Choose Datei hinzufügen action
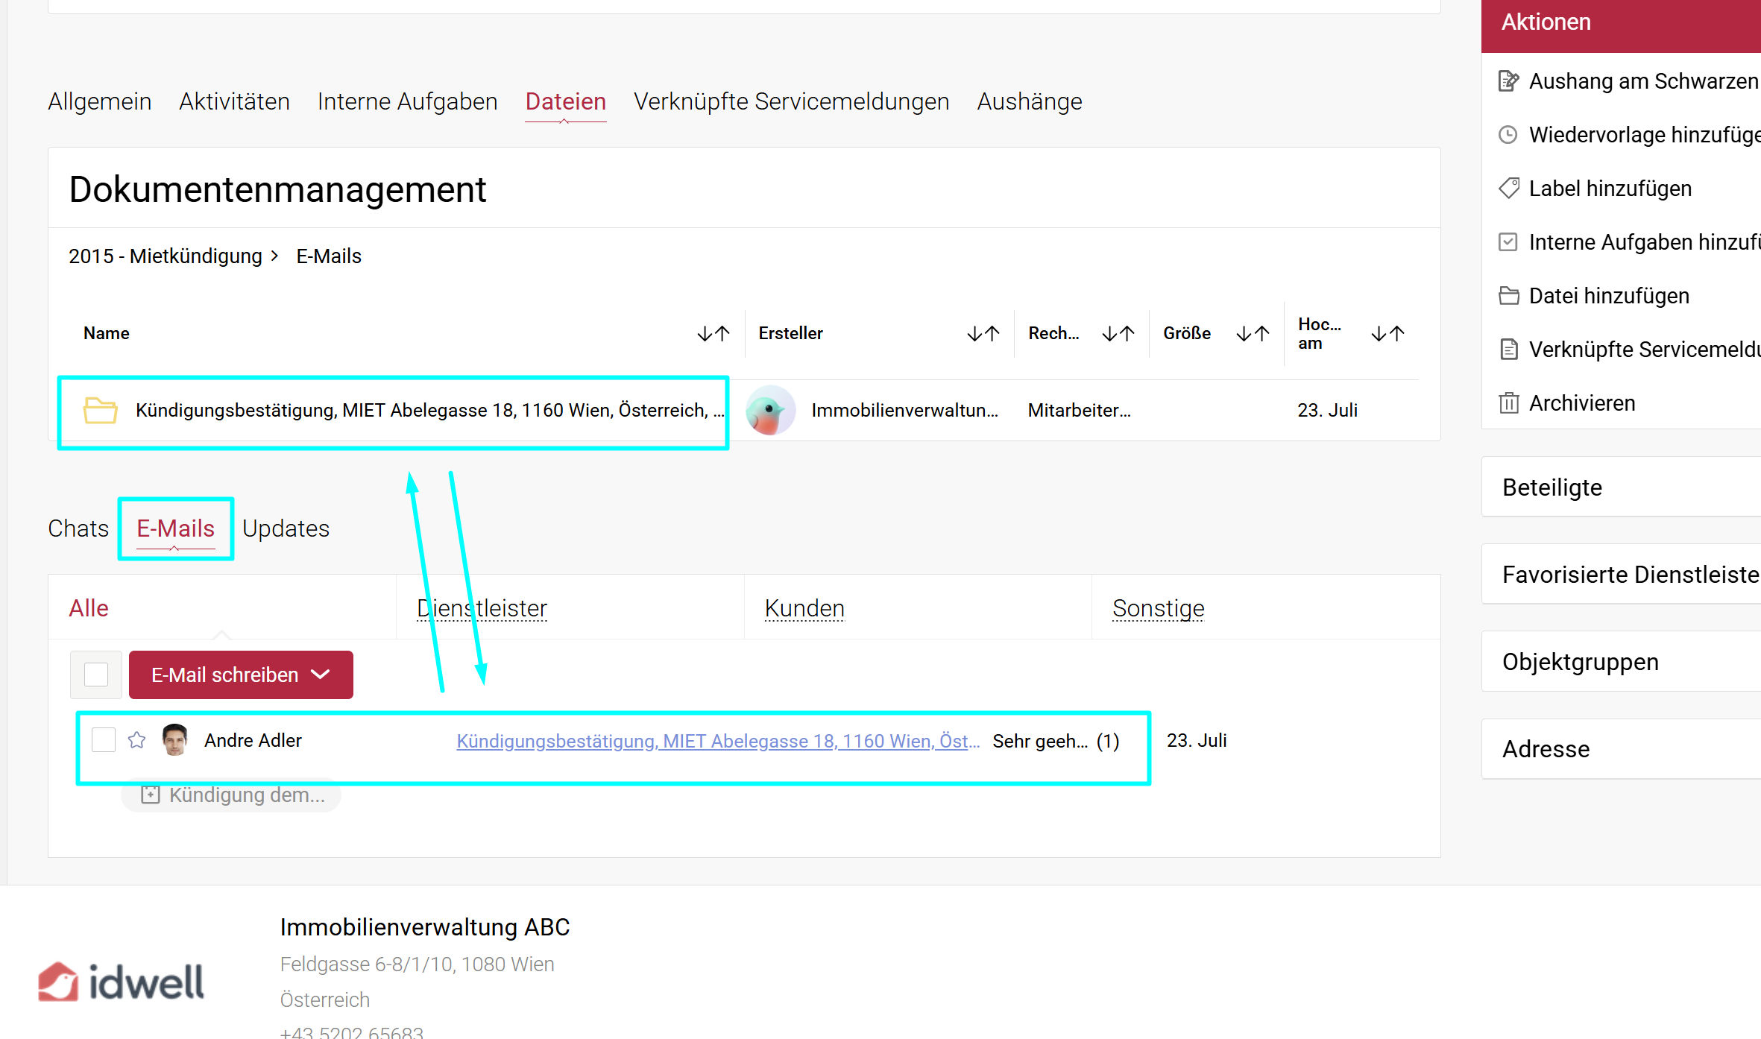The height and width of the screenshot is (1039, 1761). tap(1609, 295)
